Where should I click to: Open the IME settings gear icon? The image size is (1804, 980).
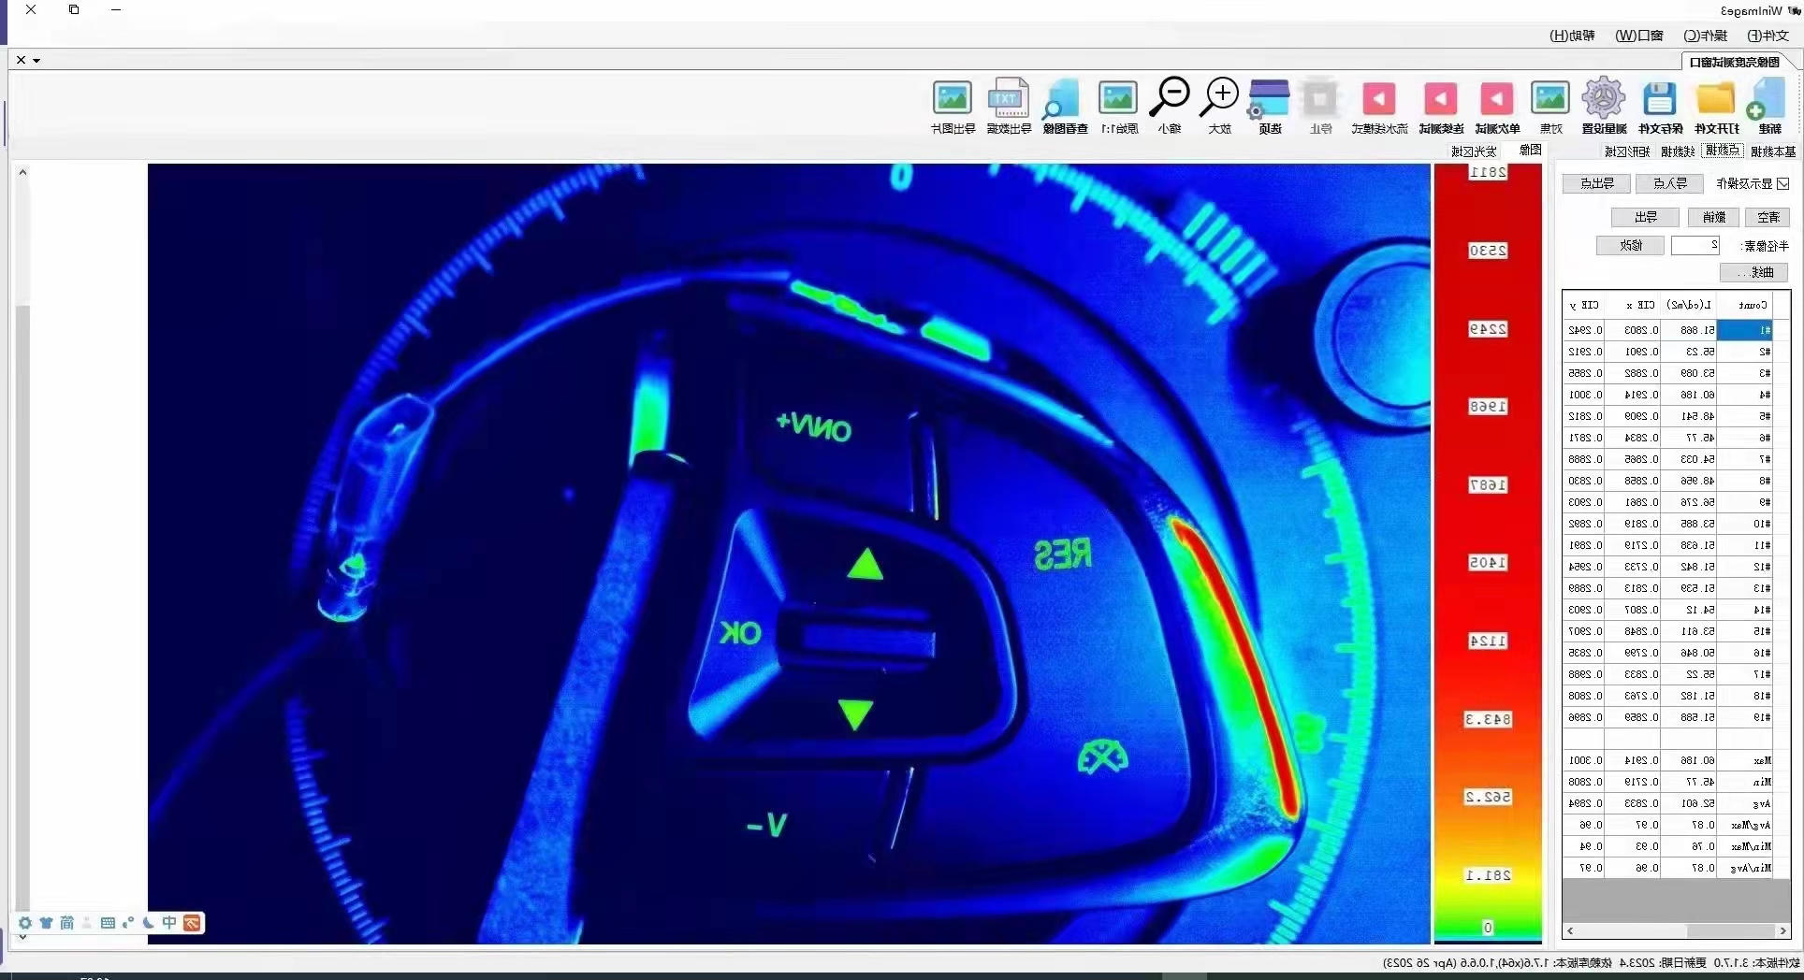tap(25, 923)
